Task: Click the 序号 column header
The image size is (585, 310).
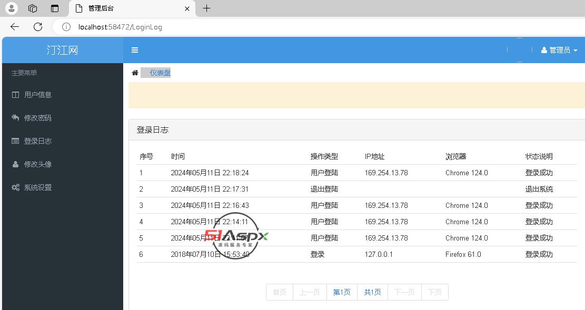Action: [146, 157]
